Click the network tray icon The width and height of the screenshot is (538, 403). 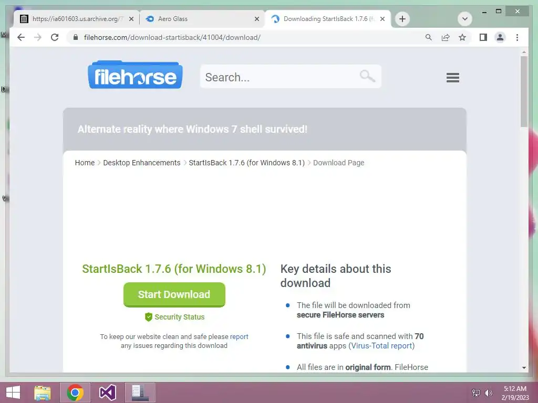[476, 393]
